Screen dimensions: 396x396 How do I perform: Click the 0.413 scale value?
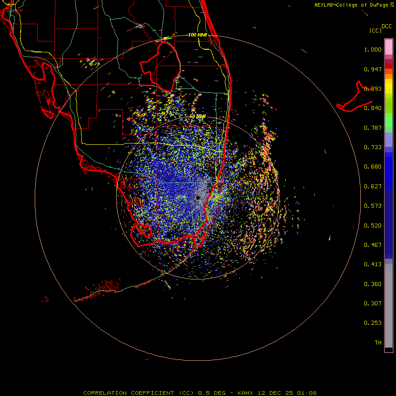[x=373, y=264]
